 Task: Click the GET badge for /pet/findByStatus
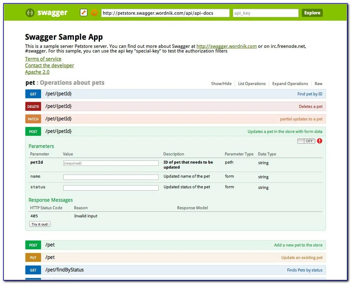pos(33,270)
